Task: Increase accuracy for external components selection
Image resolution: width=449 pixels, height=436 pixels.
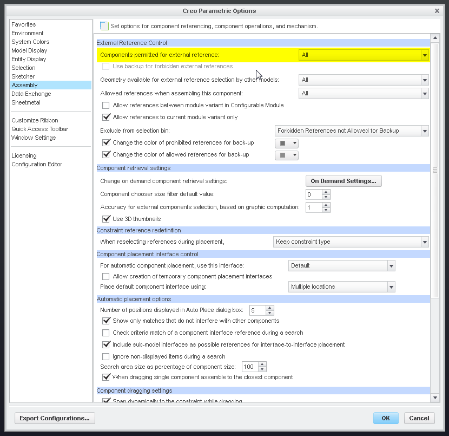Action: pos(326,205)
